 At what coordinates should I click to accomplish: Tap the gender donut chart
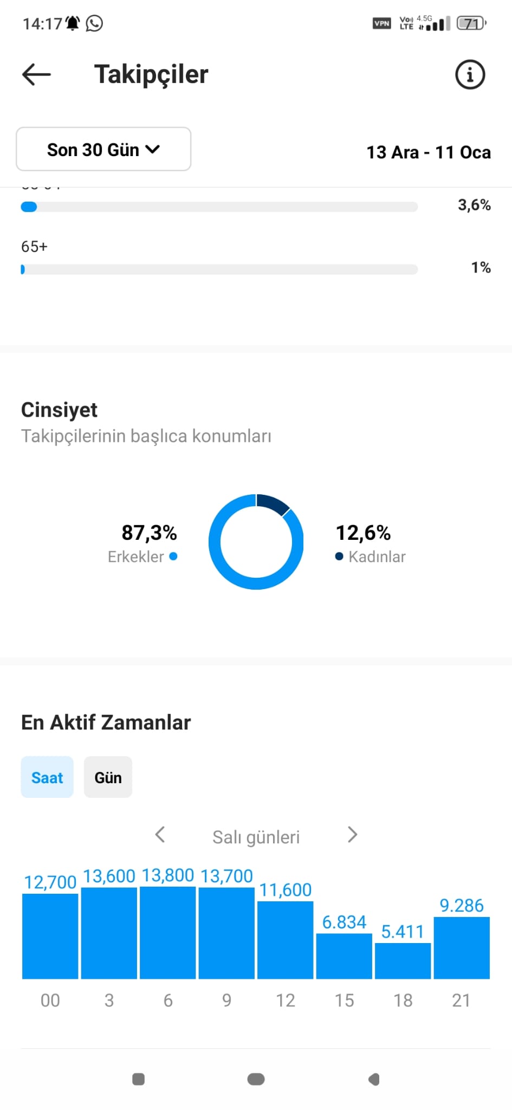tap(256, 541)
